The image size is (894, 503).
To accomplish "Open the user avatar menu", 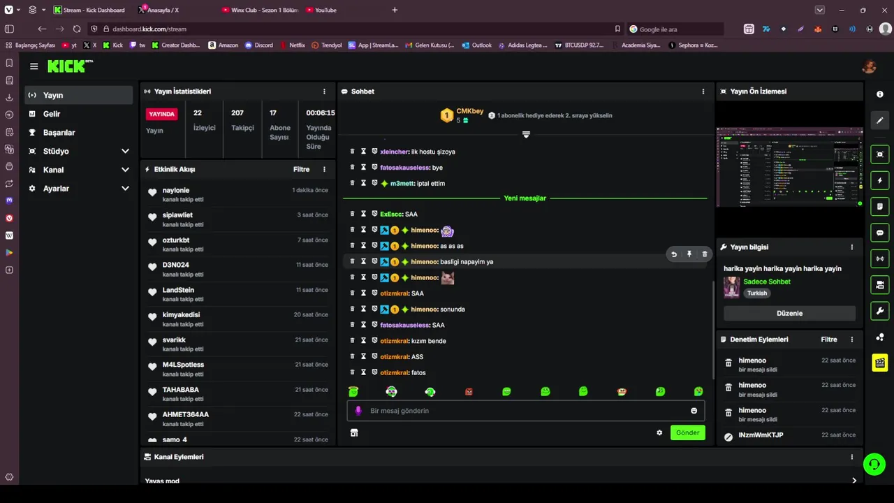I will [x=869, y=66].
